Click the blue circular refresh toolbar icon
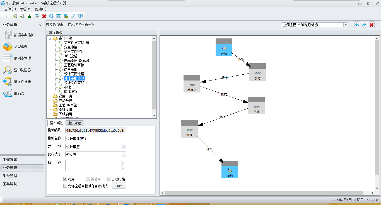 coord(51,16)
